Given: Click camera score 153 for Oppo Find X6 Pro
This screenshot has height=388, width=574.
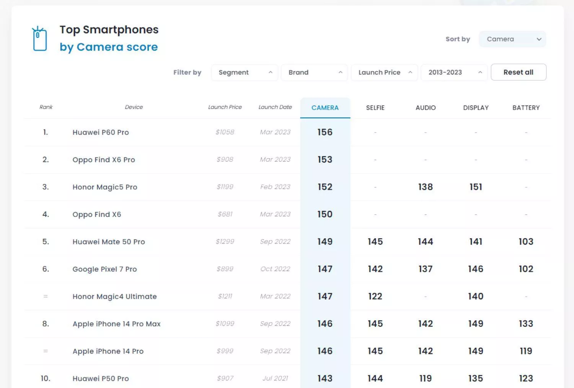Looking at the screenshot, I should click(x=325, y=160).
